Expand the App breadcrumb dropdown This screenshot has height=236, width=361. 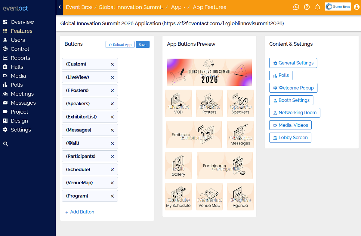(x=178, y=7)
